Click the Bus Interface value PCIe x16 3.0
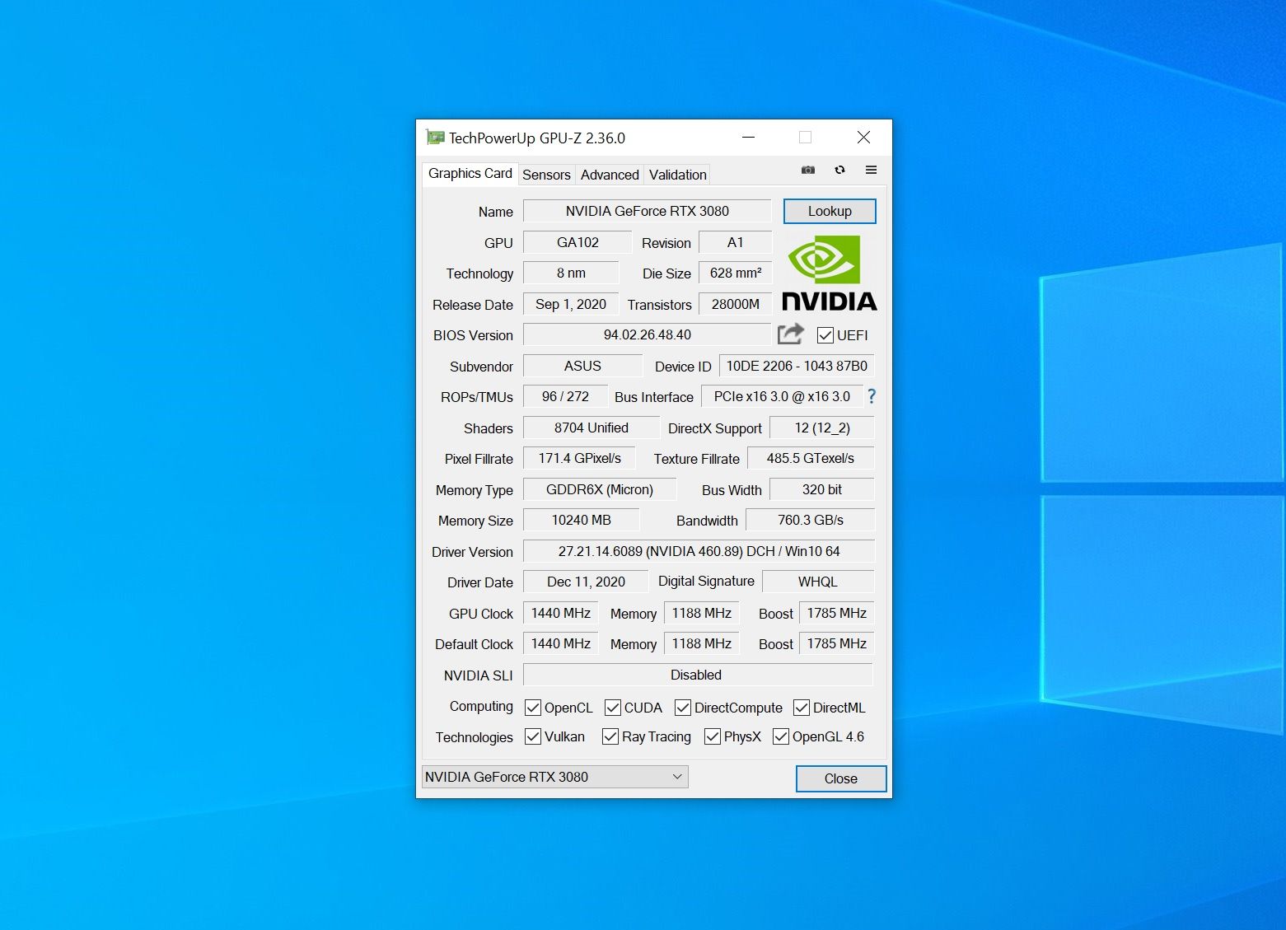This screenshot has height=930, width=1286. [x=782, y=396]
